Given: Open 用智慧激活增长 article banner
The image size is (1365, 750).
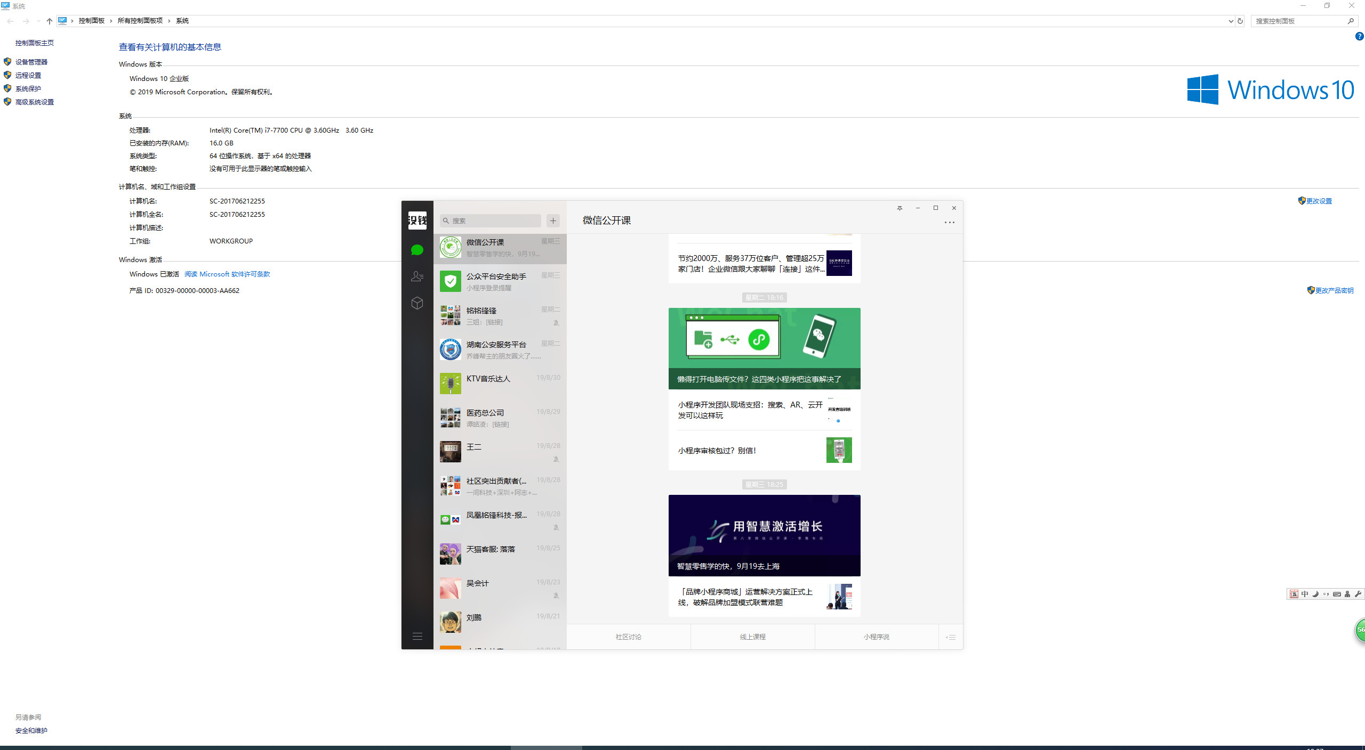Looking at the screenshot, I should (764, 535).
